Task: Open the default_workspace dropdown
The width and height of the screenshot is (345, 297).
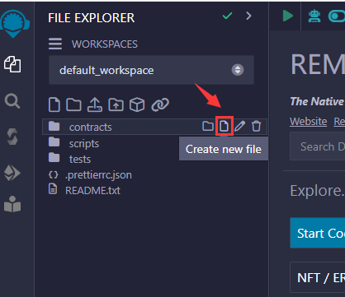Action: point(151,70)
